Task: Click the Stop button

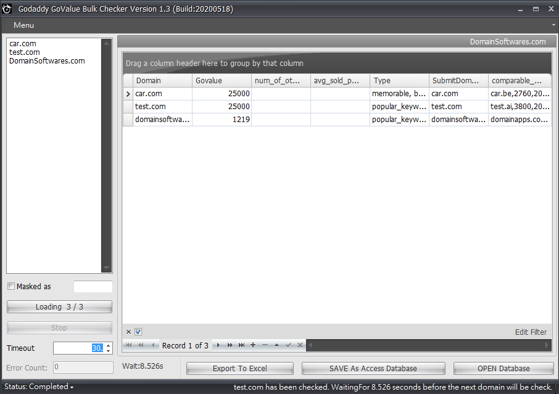Action: pos(59,328)
